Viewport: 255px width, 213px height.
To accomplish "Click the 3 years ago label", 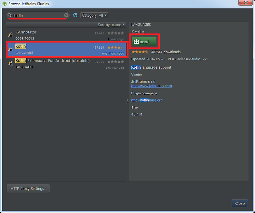I will click(x=116, y=39).
